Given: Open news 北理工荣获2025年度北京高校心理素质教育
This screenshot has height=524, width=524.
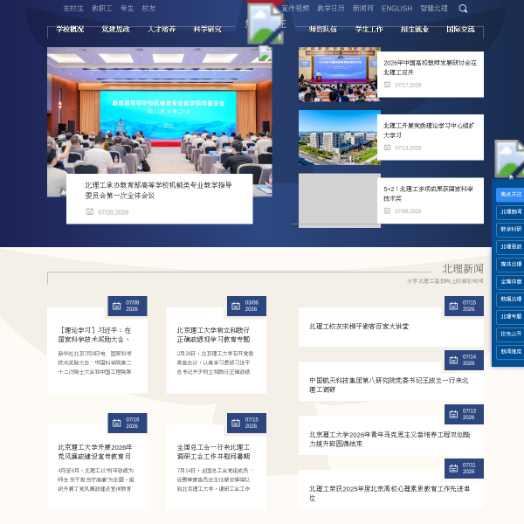Looking at the screenshot, I should (390, 493).
